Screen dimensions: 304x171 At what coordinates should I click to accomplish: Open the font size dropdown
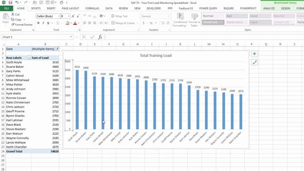click(x=68, y=16)
